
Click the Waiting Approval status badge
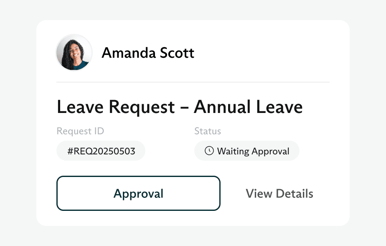(247, 151)
